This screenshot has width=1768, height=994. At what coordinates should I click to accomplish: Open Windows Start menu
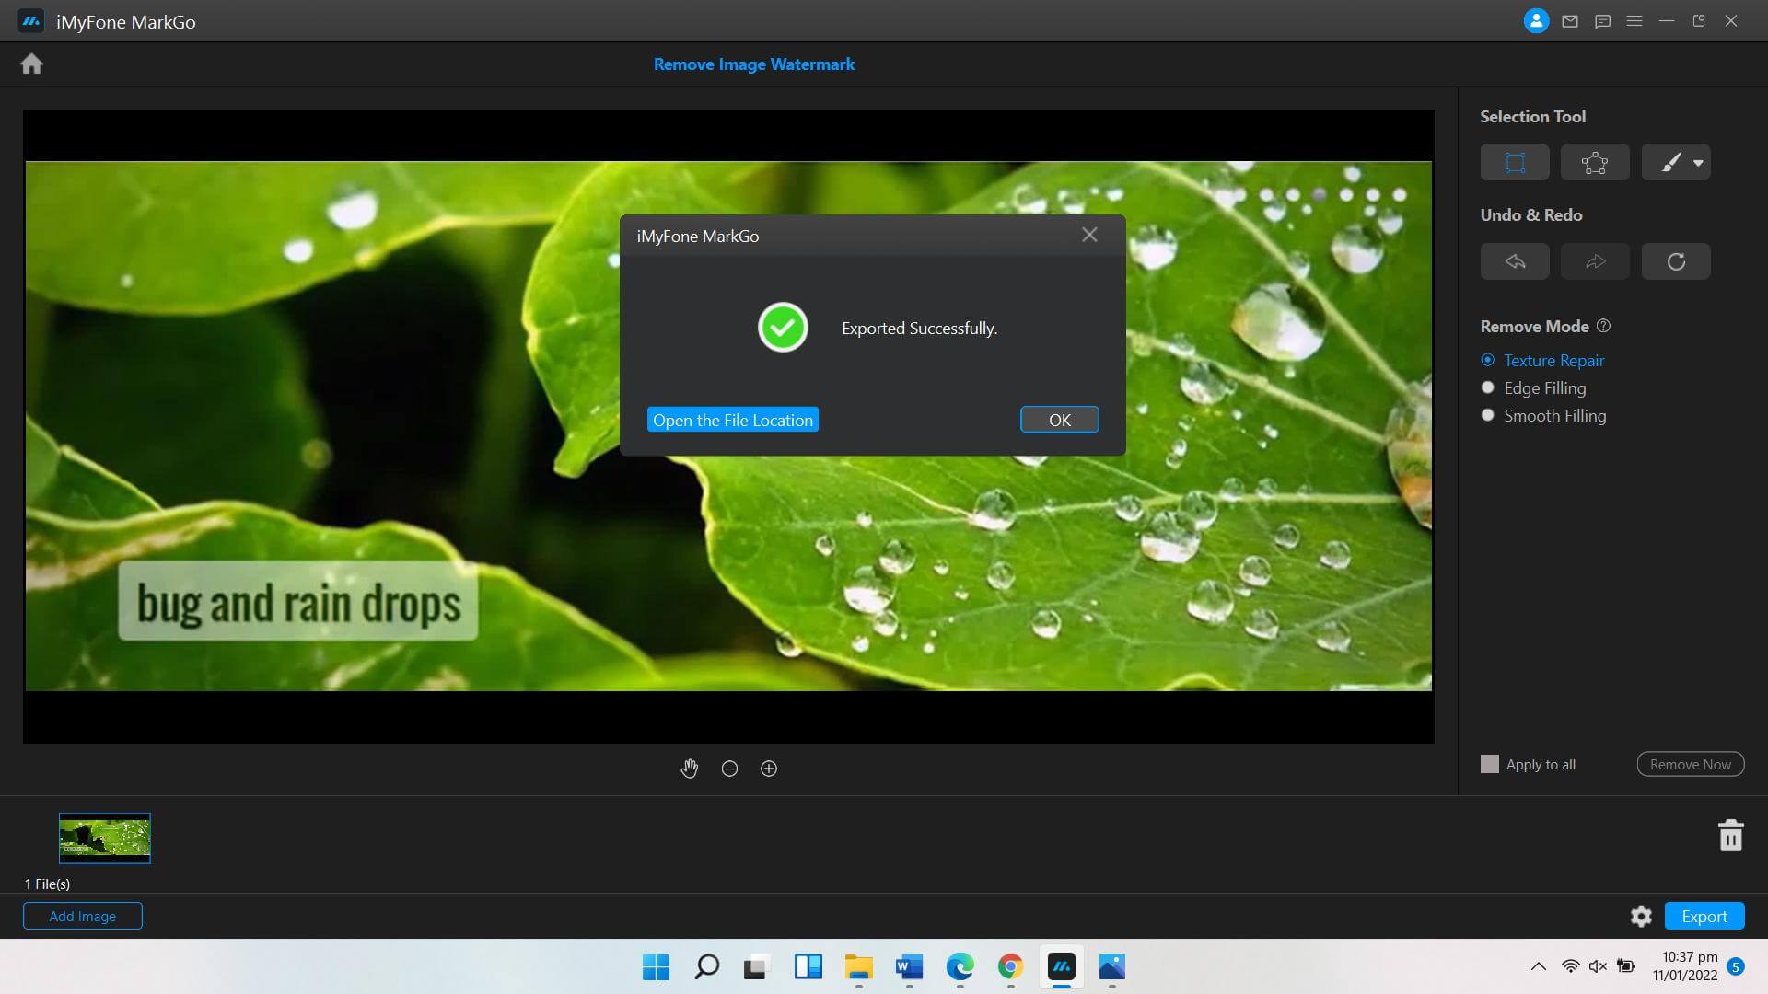(x=656, y=966)
